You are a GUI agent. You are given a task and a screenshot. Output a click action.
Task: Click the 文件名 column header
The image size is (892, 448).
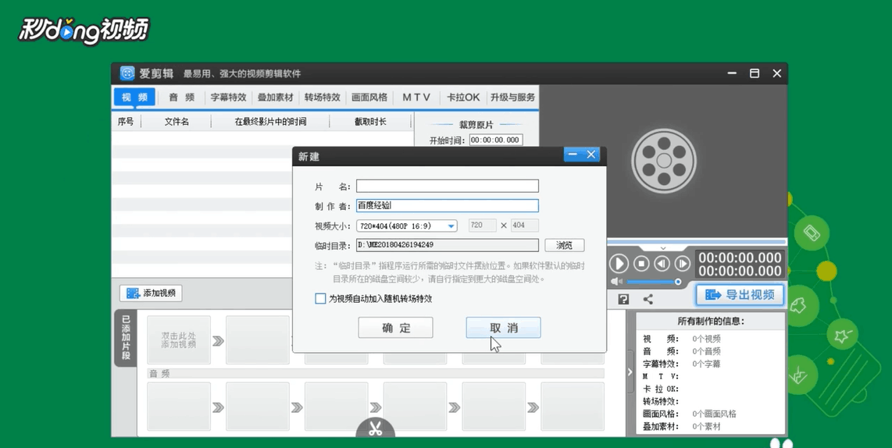click(x=177, y=122)
